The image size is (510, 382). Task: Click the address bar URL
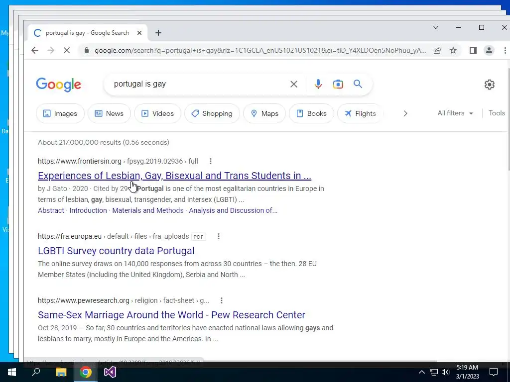[260, 50]
